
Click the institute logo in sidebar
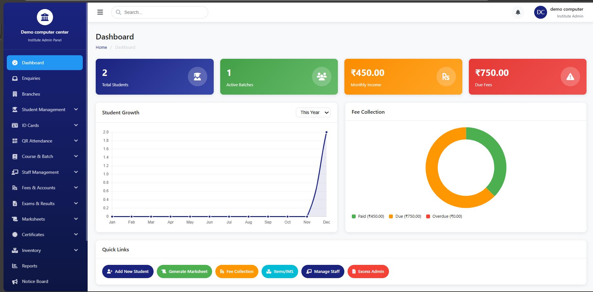pyautogui.click(x=45, y=17)
